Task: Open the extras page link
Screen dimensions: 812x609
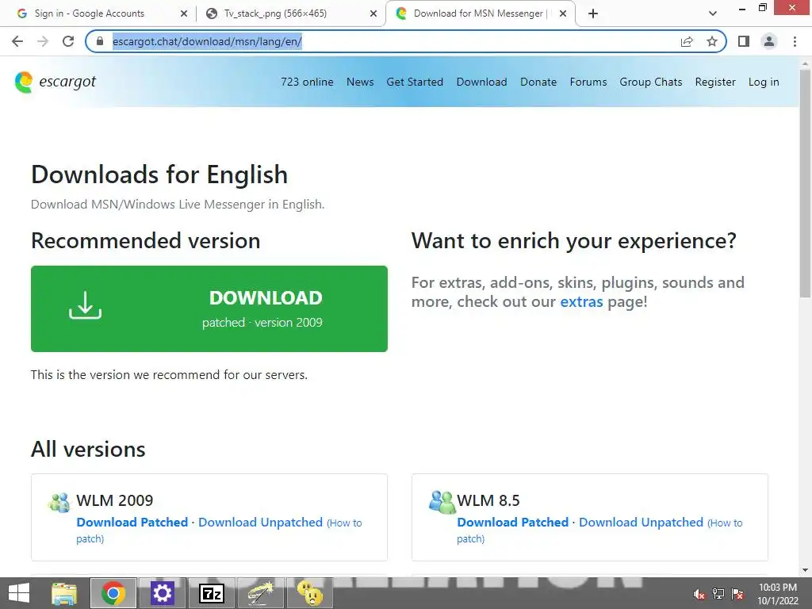Action: 581,301
